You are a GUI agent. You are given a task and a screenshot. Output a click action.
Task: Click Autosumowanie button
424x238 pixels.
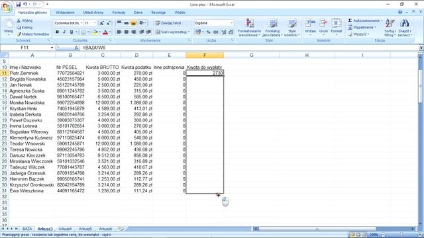tap(365, 20)
